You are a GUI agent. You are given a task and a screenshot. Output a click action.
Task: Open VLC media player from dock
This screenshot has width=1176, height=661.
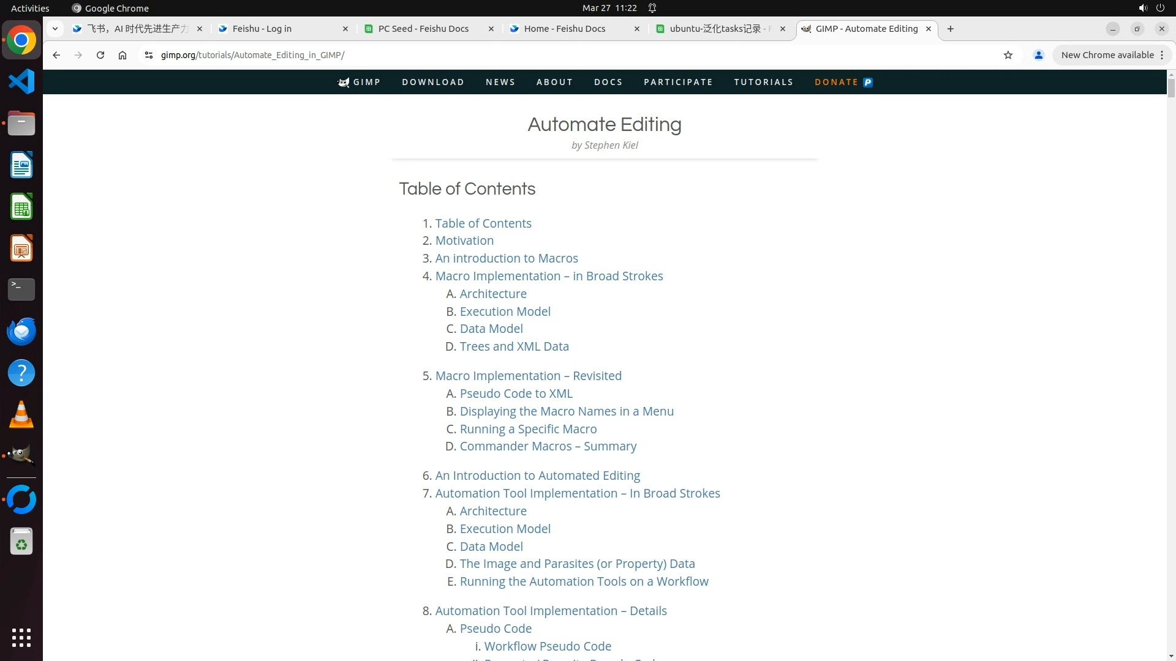pos(21,414)
